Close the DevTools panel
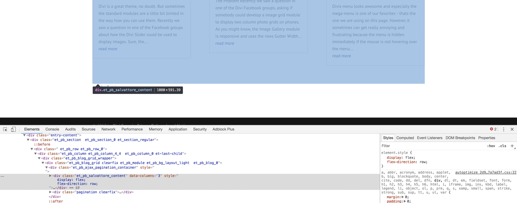The width and height of the screenshot is (517, 203). click(512, 130)
